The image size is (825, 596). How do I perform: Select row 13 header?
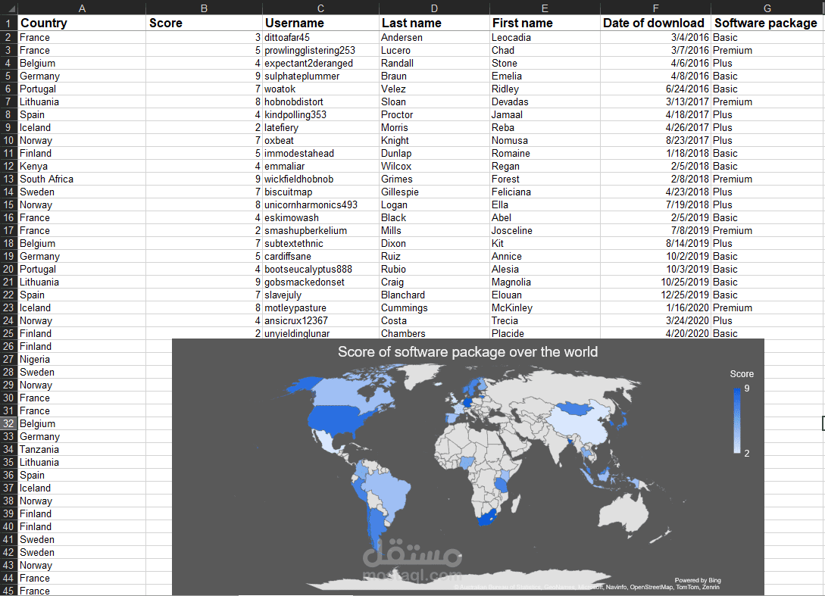click(9, 179)
